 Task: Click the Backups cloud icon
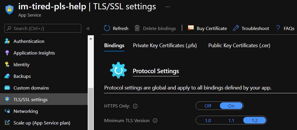(8, 76)
